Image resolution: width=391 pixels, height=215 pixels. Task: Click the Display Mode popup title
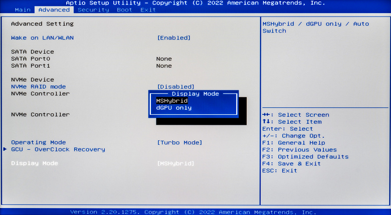pos(195,94)
